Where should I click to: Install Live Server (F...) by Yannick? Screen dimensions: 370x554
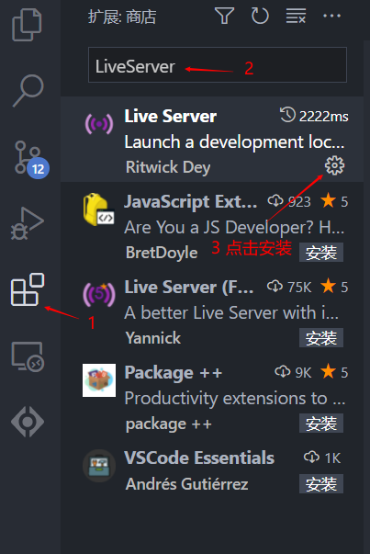point(321,338)
